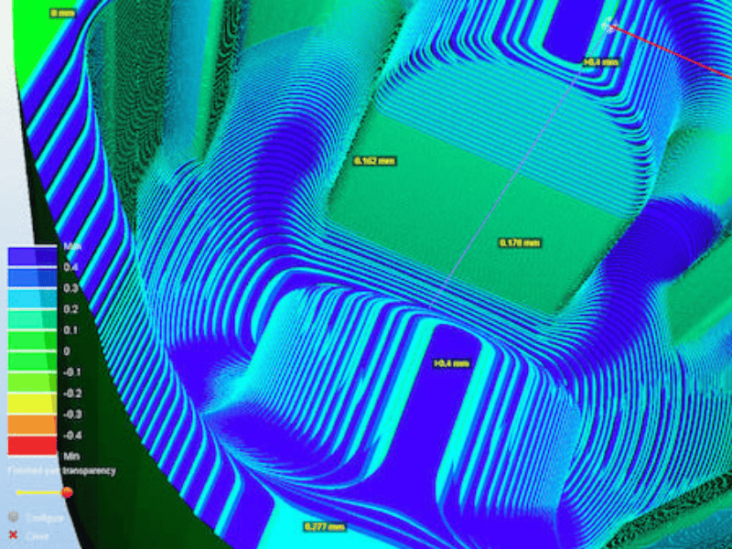Click the finished part transparency slider handle

click(x=67, y=492)
